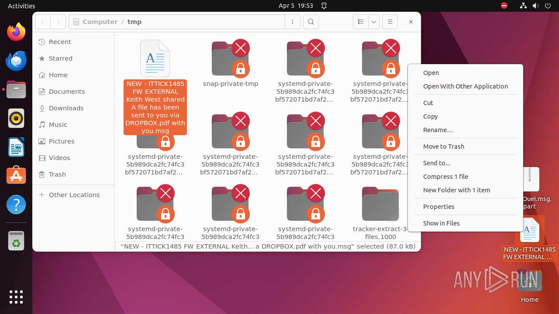
Task: Open the Files app in the dock
Action: click(16, 90)
